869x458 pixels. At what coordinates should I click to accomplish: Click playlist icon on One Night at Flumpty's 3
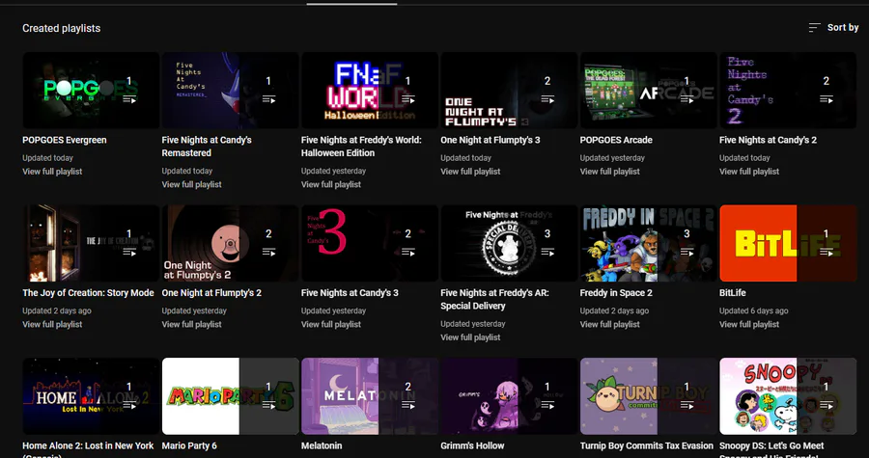[547, 99]
